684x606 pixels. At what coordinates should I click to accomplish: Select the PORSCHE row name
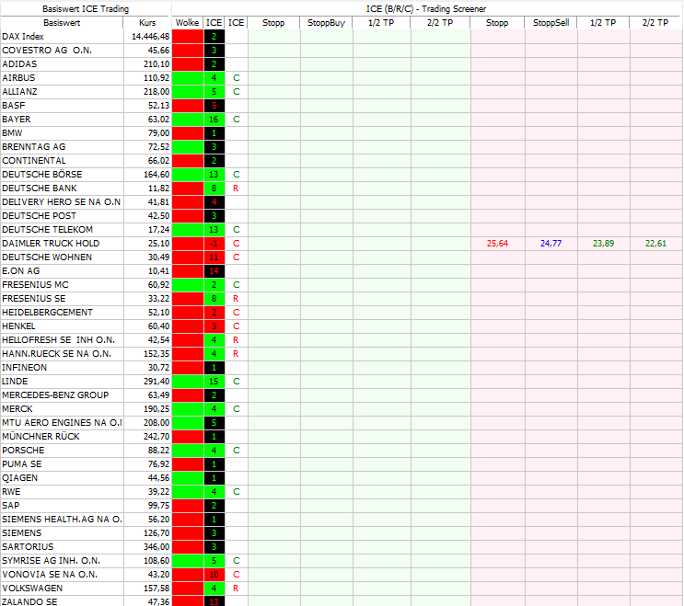23,451
